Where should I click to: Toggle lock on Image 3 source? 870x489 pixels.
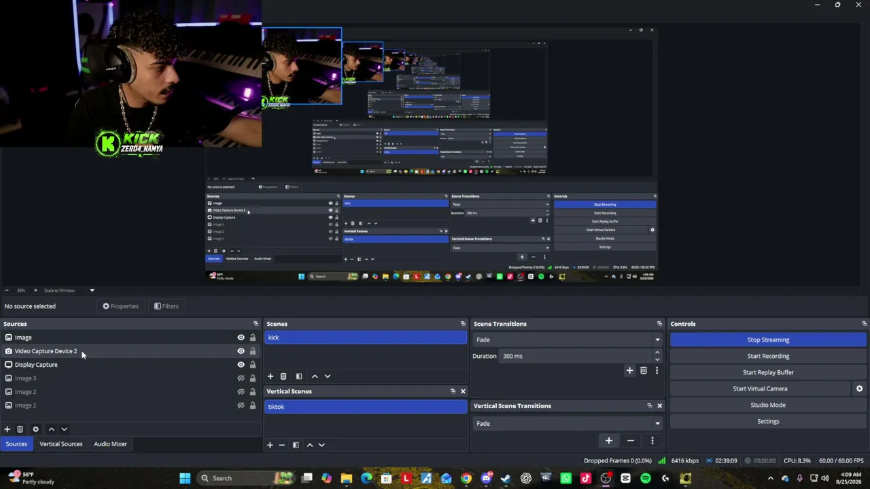(x=253, y=378)
